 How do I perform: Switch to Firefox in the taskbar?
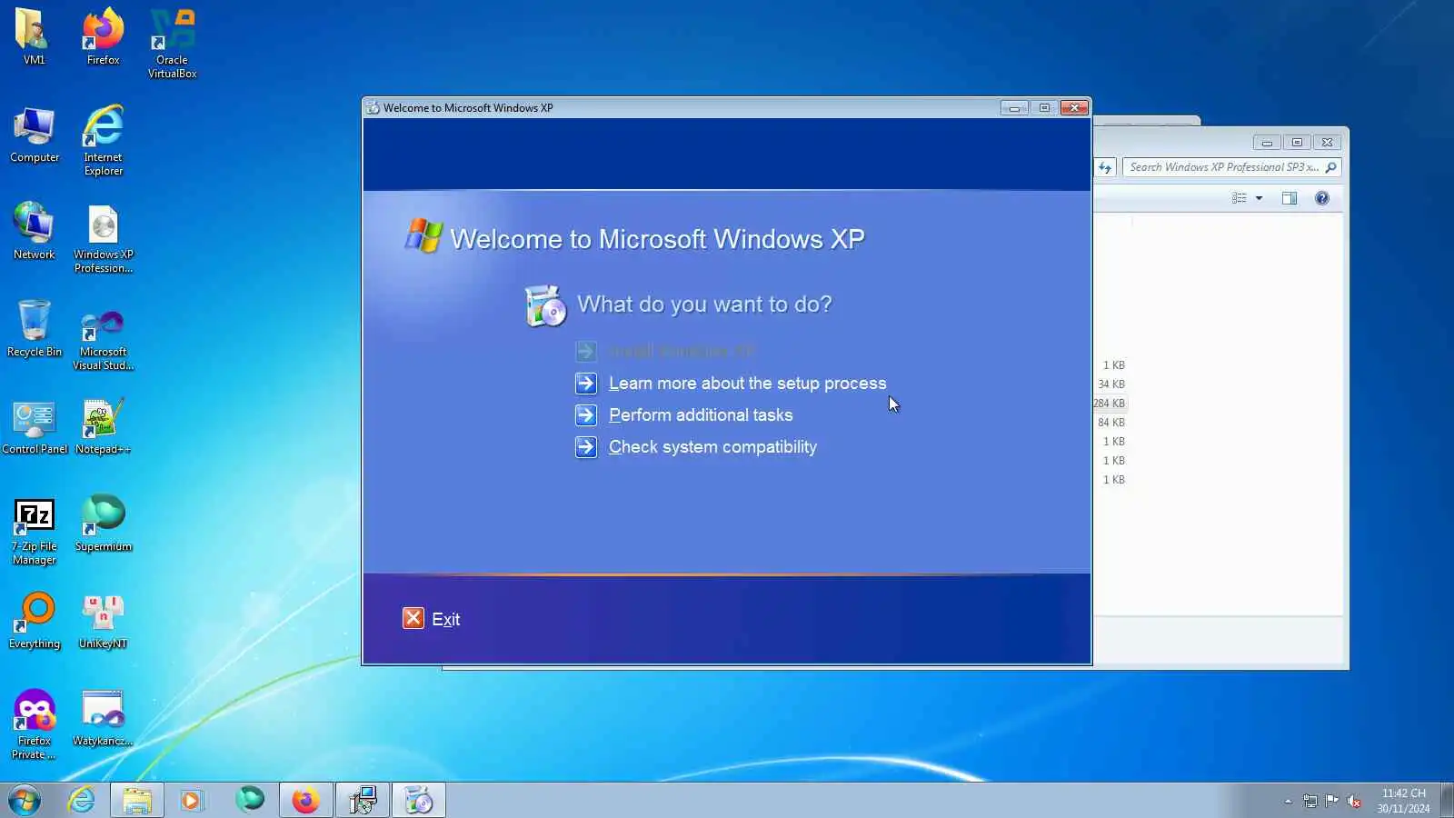point(305,800)
